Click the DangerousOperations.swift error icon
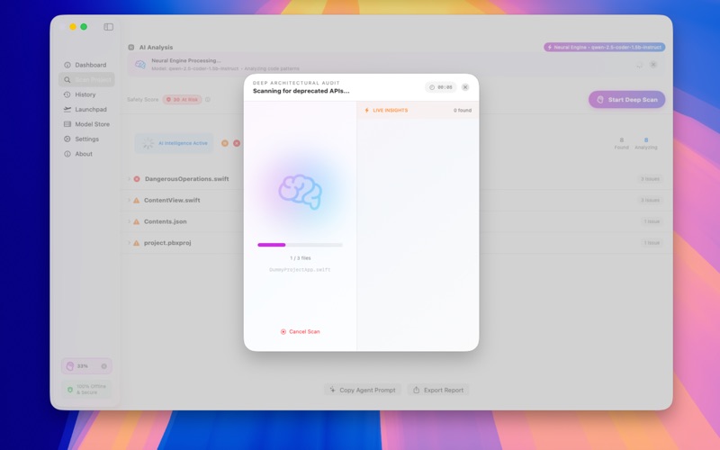Image resolution: width=720 pixels, height=450 pixels. (x=137, y=178)
